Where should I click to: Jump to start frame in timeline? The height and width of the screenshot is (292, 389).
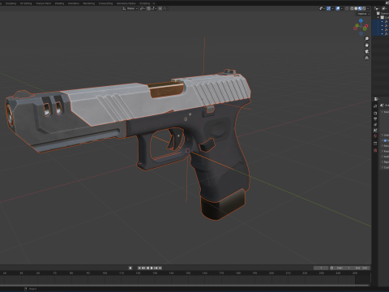click(139, 268)
